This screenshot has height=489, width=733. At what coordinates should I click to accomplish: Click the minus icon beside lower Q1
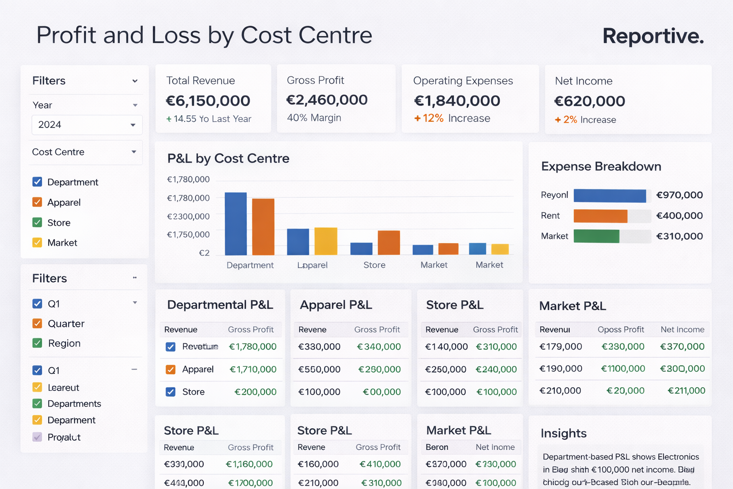134,369
